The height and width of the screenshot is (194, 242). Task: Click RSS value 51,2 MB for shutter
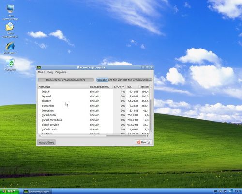133,101
